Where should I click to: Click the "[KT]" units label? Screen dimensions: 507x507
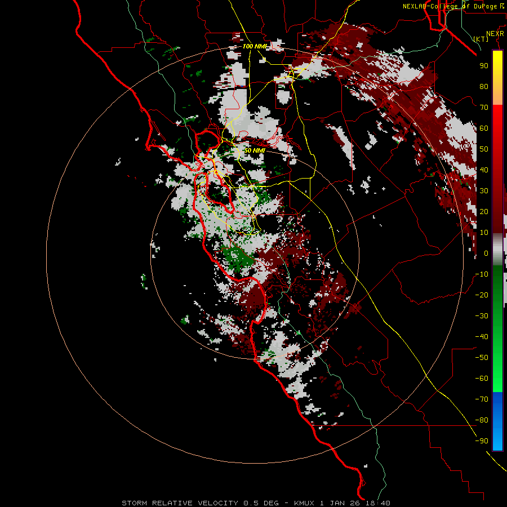click(x=481, y=39)
